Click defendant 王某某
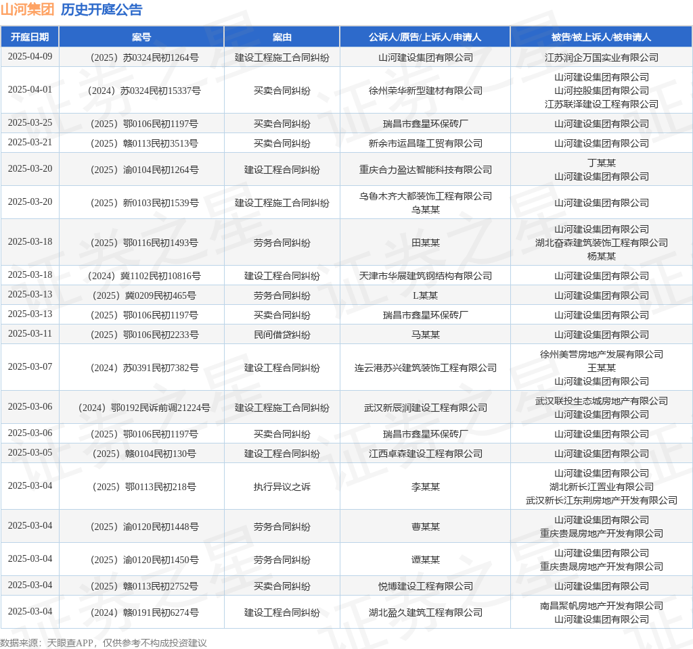Image resolution: width=693 pixels, height=649 pixels. coord(602,368)
